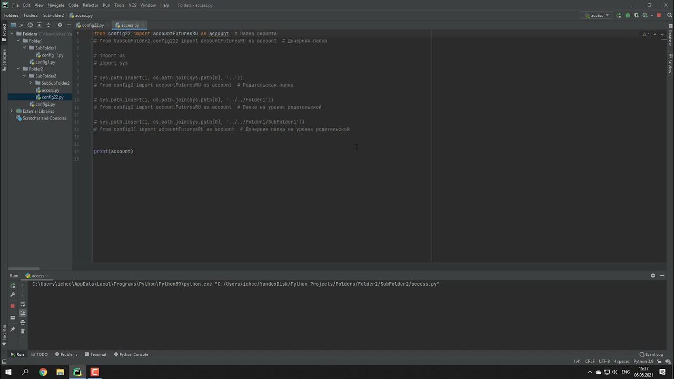This screenshot has height=379, width=674.
Task: Expand SubSubFolder2 in project tree
Action: (31, 83)
